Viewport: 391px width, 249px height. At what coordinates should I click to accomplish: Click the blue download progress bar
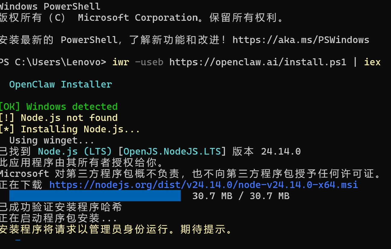[x=95, y=195]
